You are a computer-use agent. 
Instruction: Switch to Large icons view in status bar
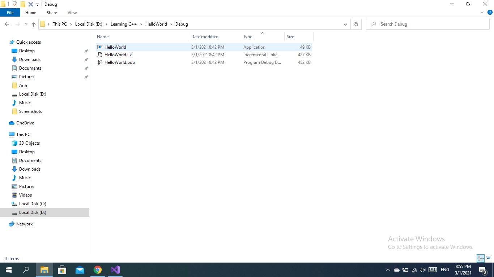(x=489, y=258)
